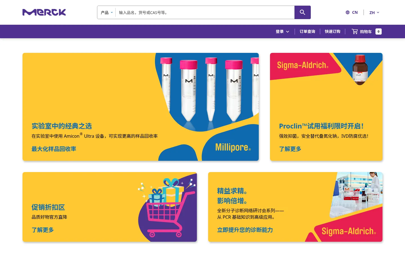This screenshot has width=405, height=253.
Task: Click the 促销折扣区 heading
Action: tap(48, 207)
